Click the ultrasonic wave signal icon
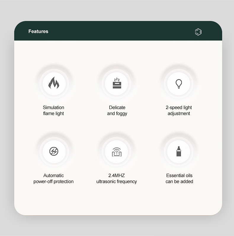 pos(116,152)
